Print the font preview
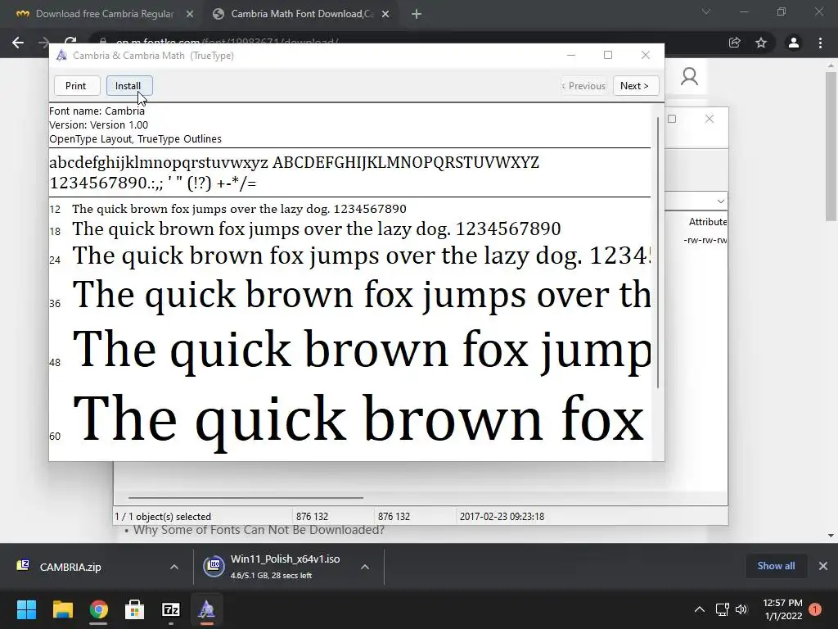Screen dimensions: 838x629 tap(76, 85)
